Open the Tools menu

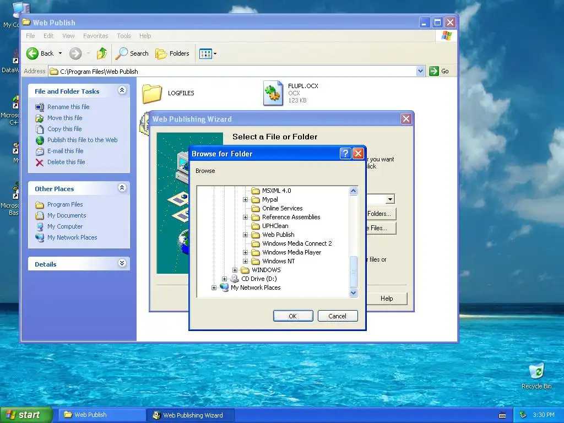(x=124, y=36)
